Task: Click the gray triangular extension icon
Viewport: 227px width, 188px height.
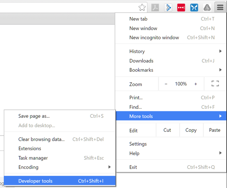Action: [207, 7]
